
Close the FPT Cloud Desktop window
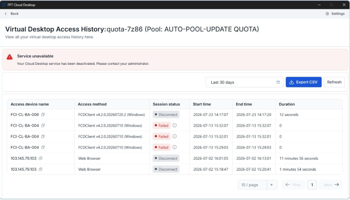point(344,5)
